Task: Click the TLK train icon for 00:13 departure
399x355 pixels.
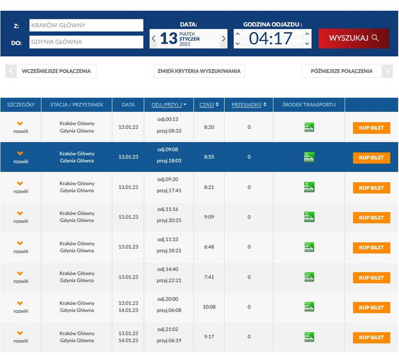Action: pos(309,128)
